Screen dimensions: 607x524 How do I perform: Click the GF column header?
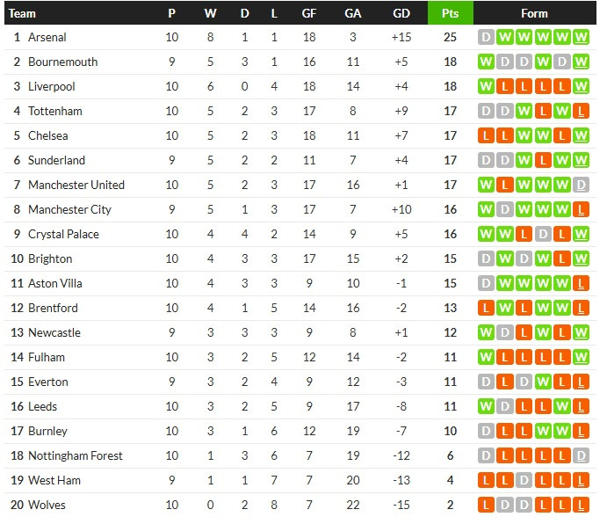click(x=309, y=13)
